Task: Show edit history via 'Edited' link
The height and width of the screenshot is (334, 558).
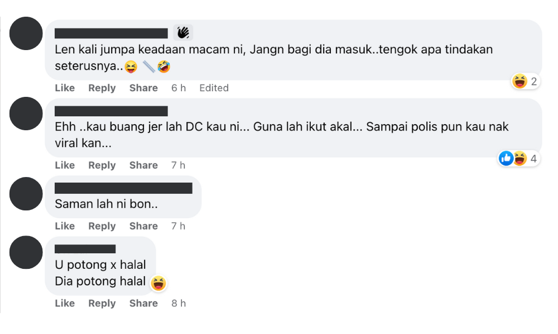Action: tap(214, 88)
